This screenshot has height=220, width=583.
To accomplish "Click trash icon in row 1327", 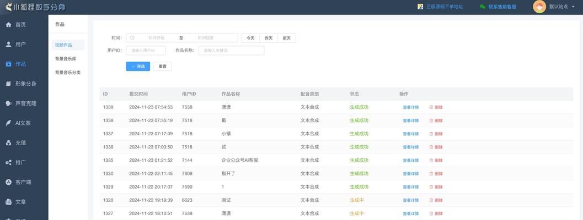I will pyautogui.click(x=431, y=214).
